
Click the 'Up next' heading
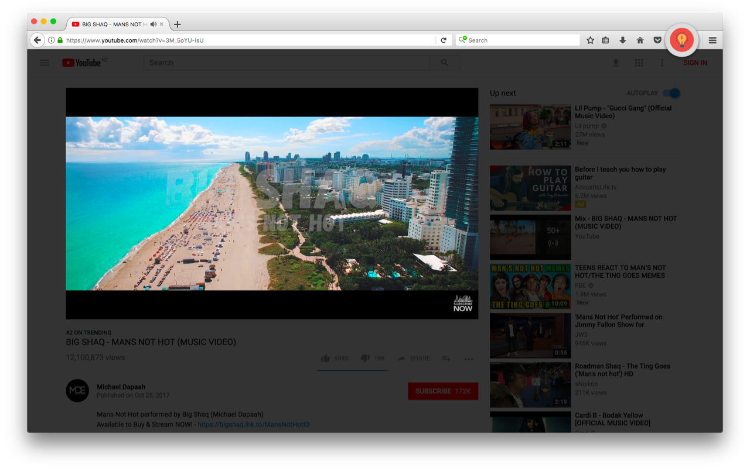click(x=503, y=93)
